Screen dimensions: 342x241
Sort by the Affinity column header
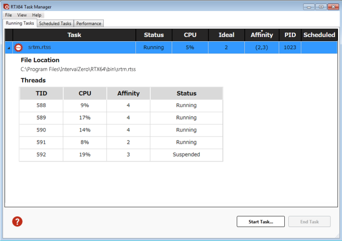tap(261, 35)
